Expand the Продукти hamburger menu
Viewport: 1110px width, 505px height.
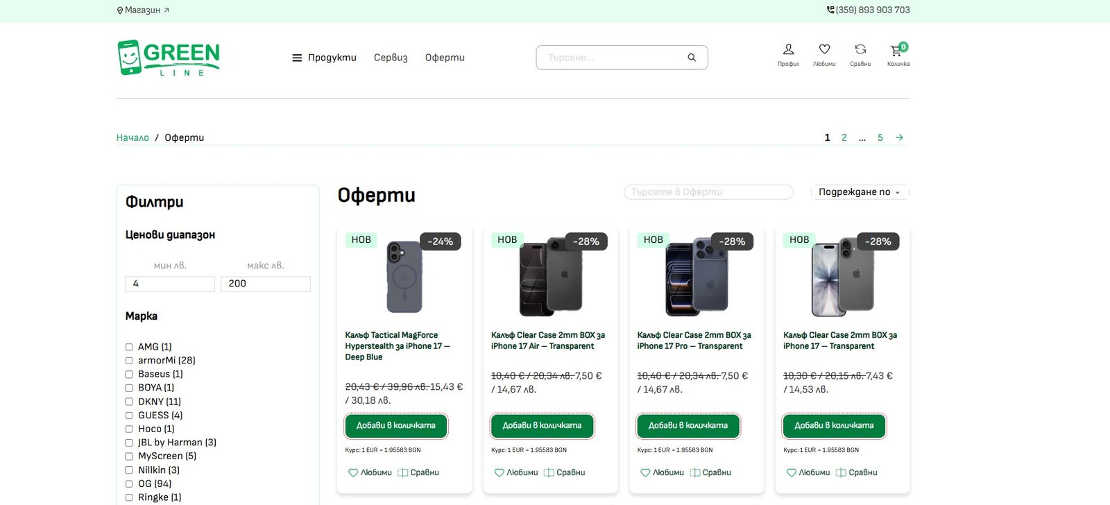(x=324, y=58)
